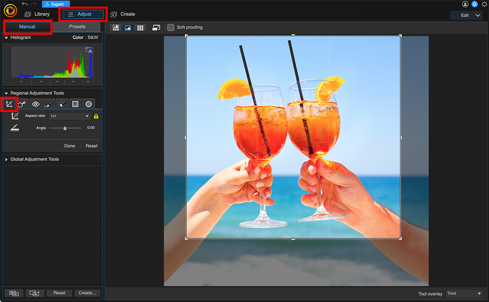Select the circular region tool

[x=88, y=104]
